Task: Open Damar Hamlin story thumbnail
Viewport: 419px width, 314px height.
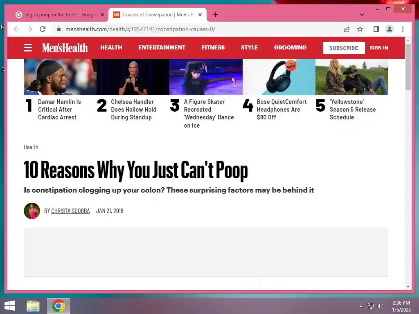Action: (x=60, y=77)
